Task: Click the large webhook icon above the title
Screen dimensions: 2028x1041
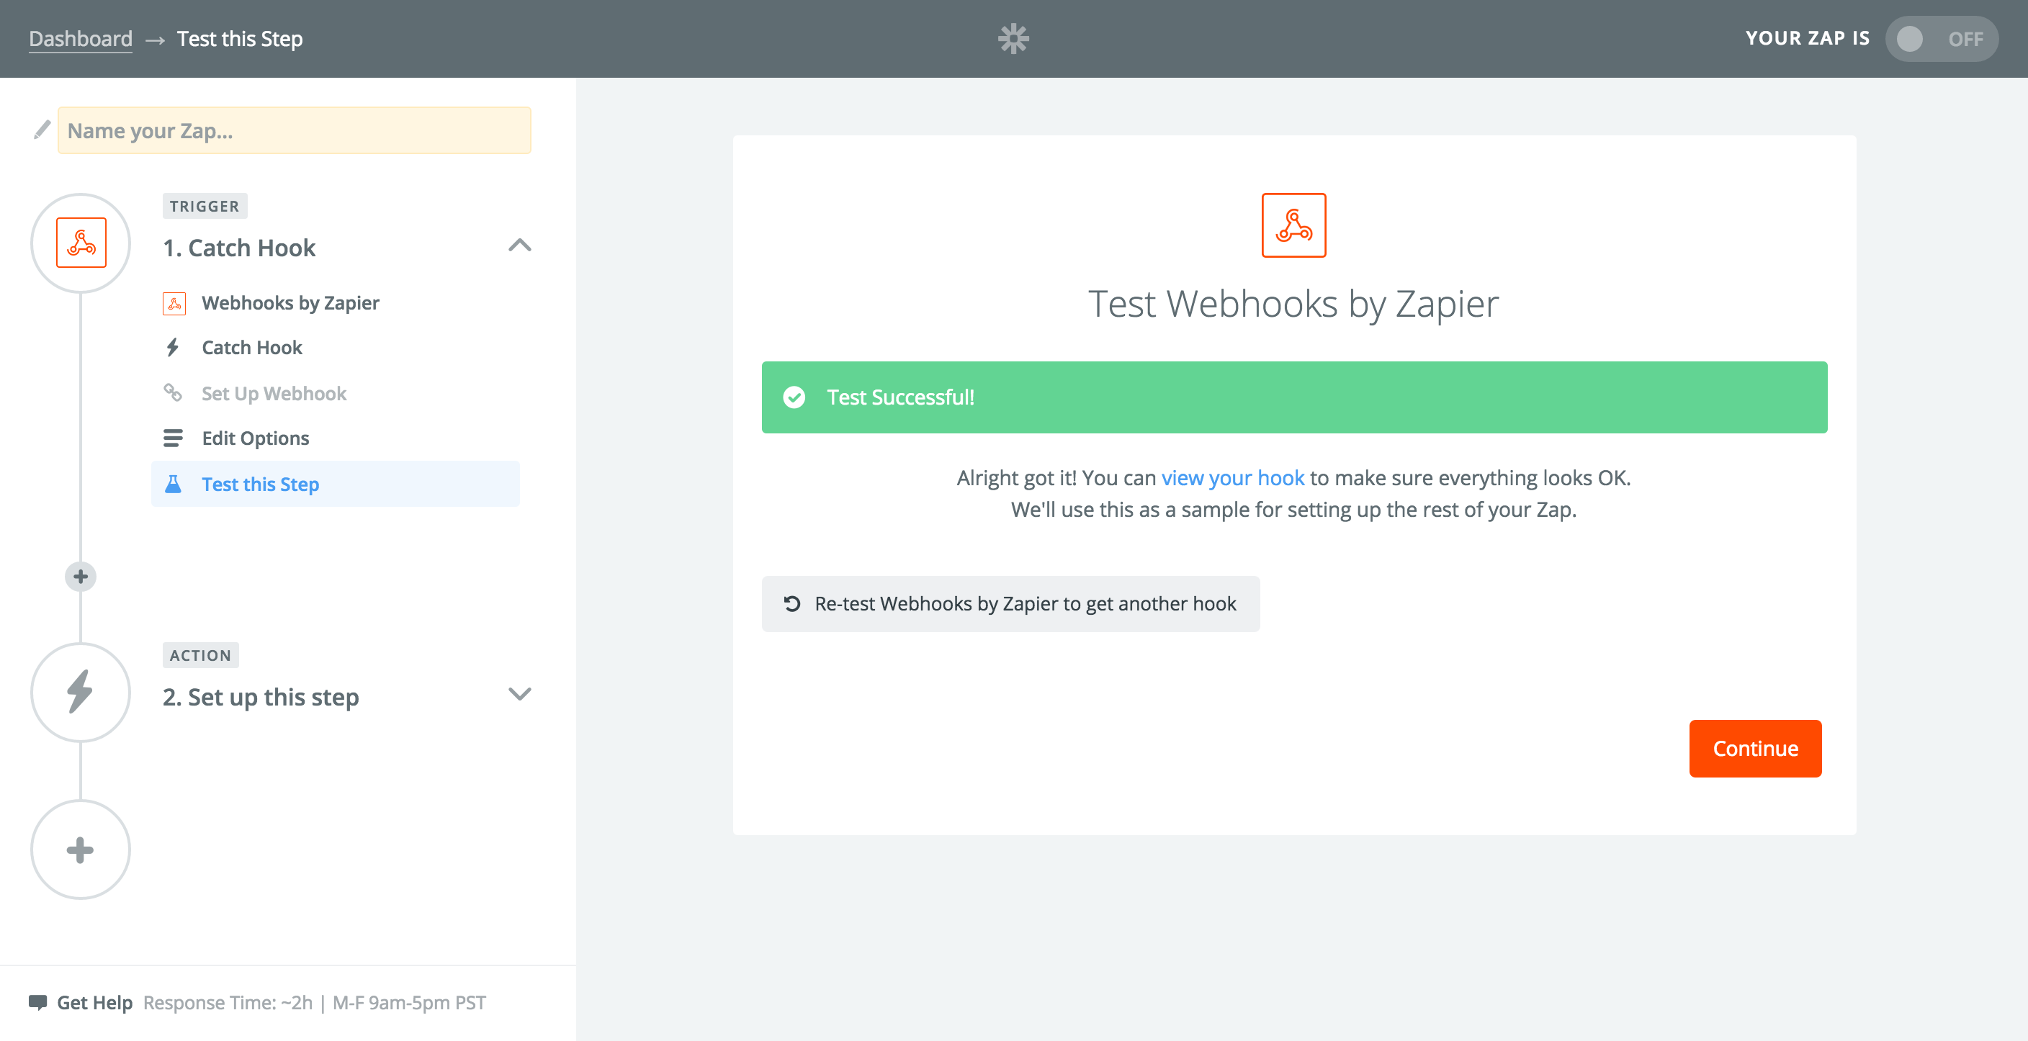Action: click(x=1293, y=225)
